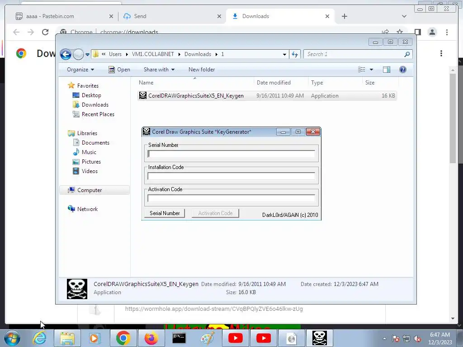
Task: Click the Paint taskbar icon
Action: [x=207, y=338]
